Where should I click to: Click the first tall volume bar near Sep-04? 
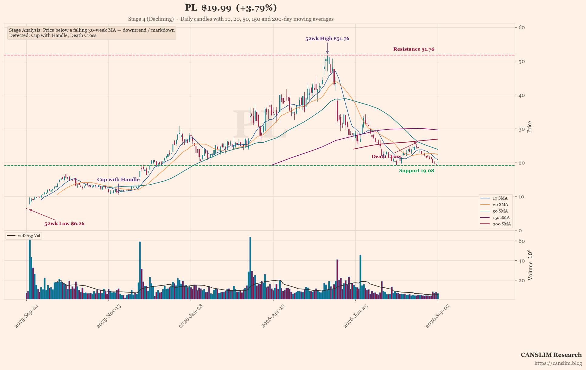pos(30,269)
